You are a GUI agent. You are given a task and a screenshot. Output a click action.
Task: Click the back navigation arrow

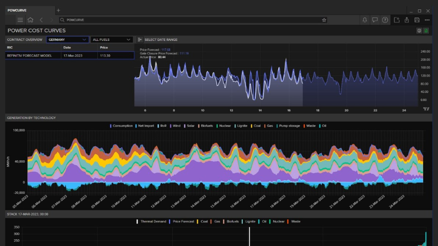[x=41, y=20]
